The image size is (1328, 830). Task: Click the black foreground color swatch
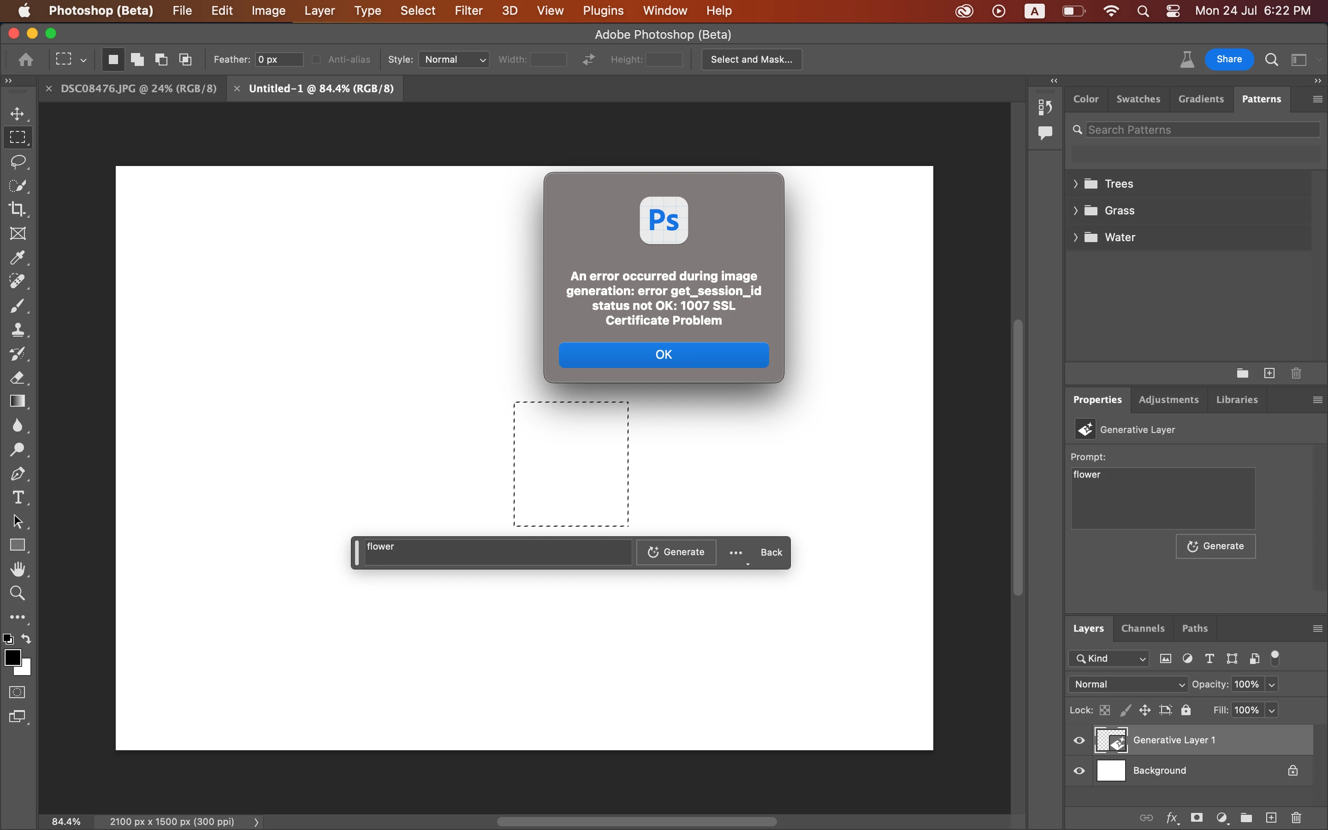pos(12,657)
